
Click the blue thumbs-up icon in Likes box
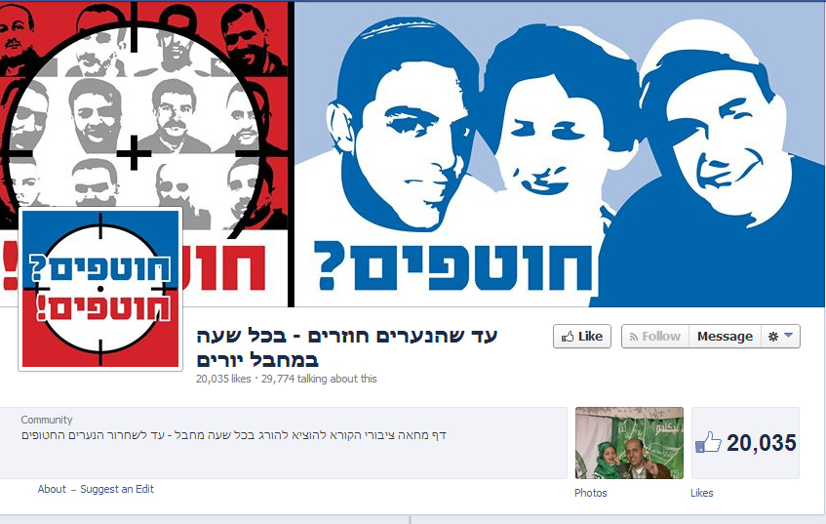708,442
